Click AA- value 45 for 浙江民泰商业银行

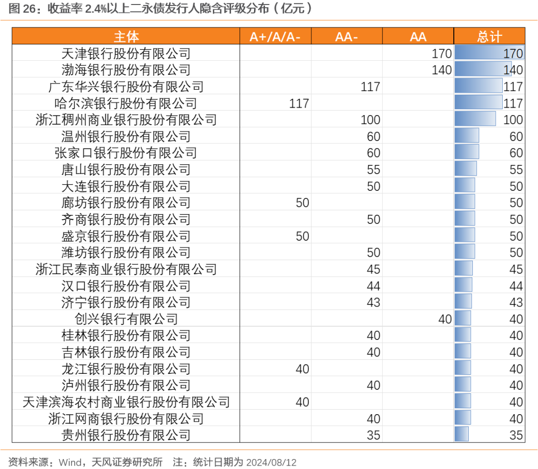pyautogui.click(x=373, y=270)
